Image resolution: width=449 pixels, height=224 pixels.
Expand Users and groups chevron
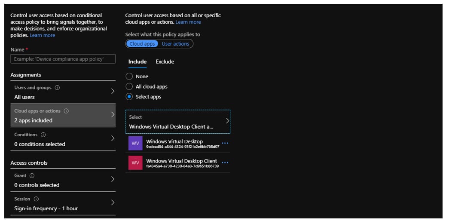113,91
